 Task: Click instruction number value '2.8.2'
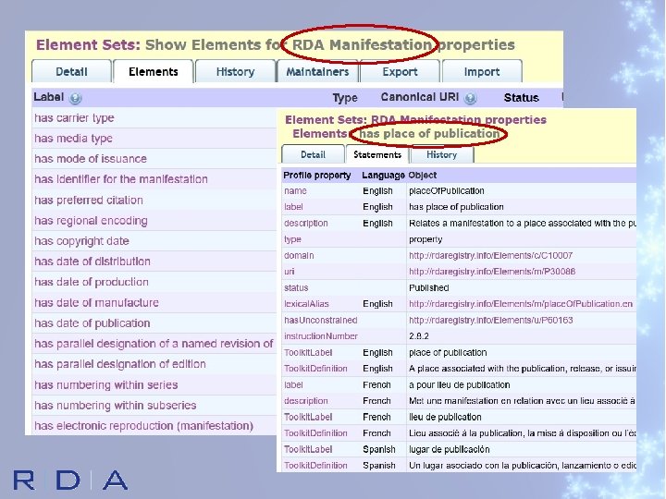pyautogui.click(x=419, y=336)
